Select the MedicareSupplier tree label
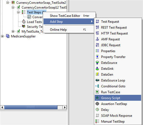 pos(23,36)
